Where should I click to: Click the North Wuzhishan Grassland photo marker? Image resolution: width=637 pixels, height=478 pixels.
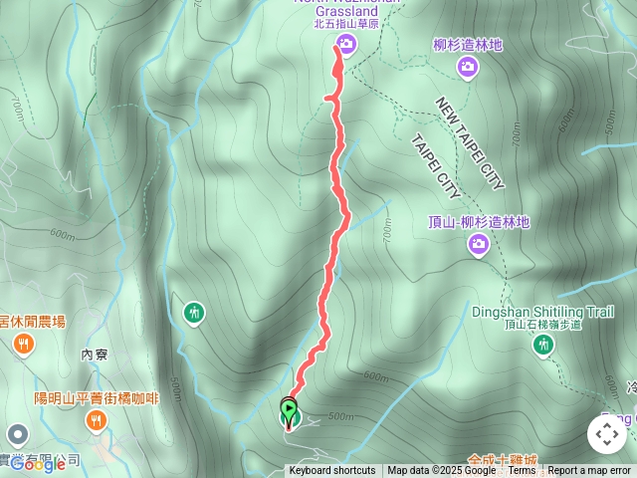[x=346, y=44]
